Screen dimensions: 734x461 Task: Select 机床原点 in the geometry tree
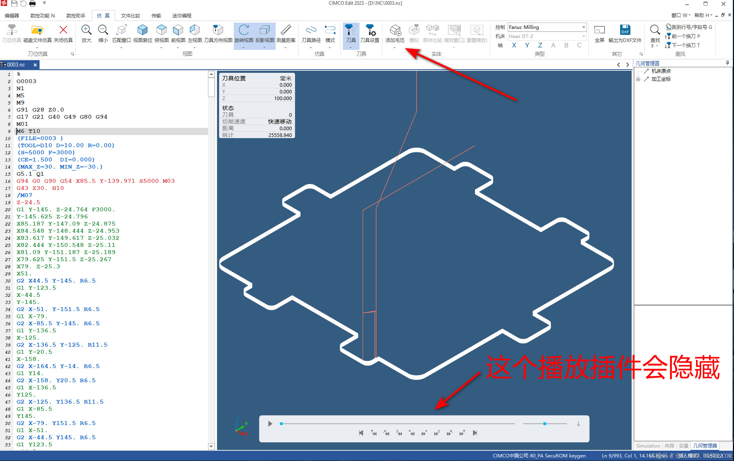661,71
